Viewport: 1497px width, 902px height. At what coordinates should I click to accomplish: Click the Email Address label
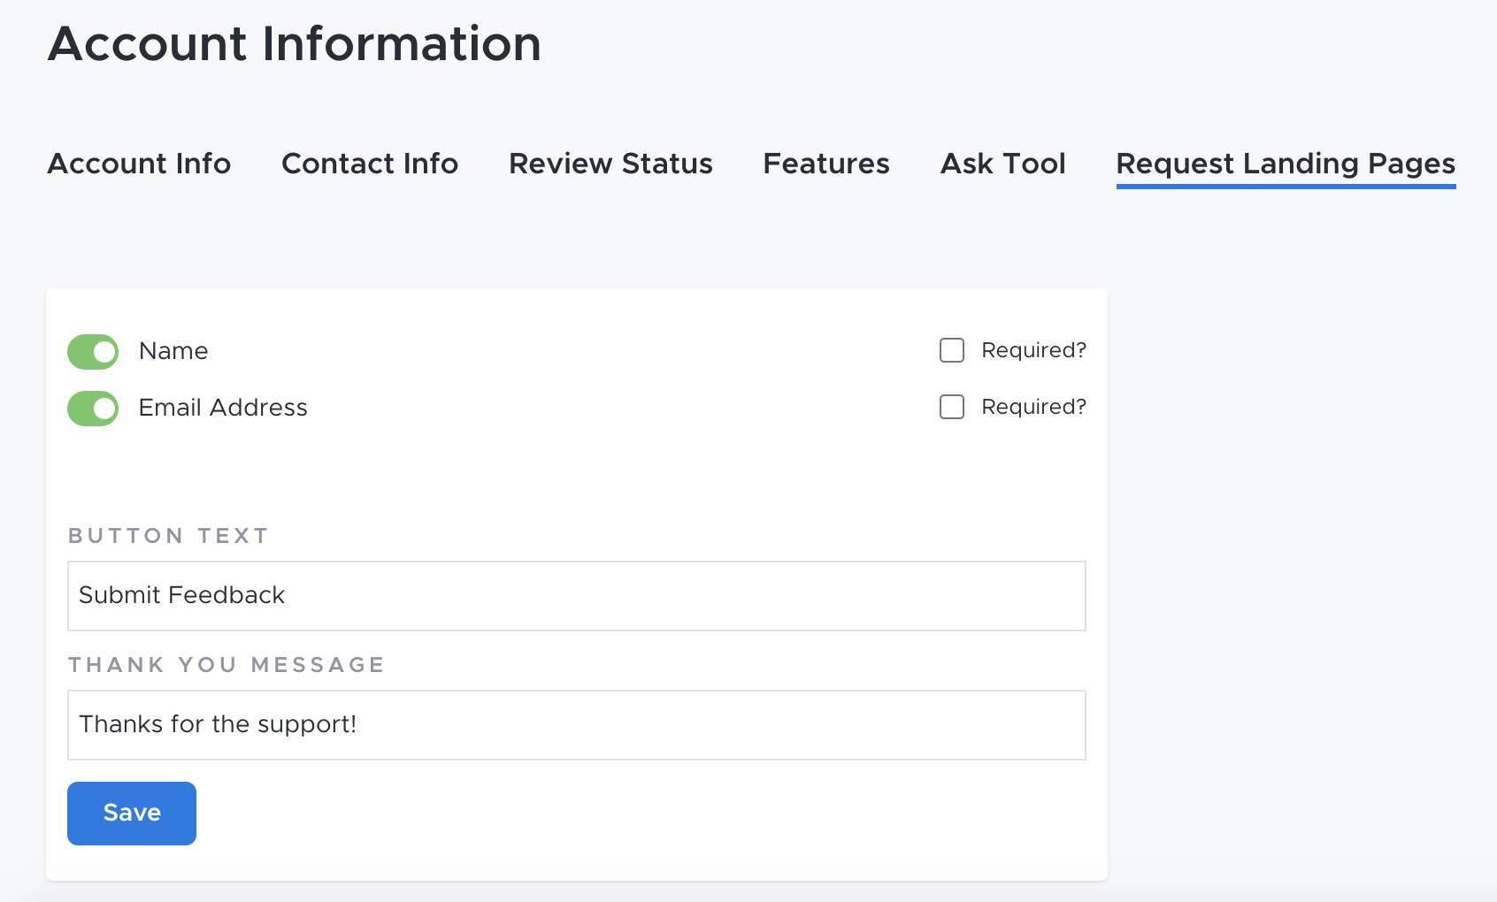[223, 408]
